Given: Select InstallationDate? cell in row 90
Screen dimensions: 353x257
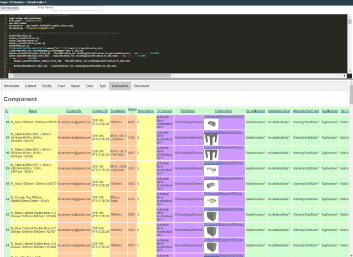Looking at the screenshot, I should pos(279,153).
